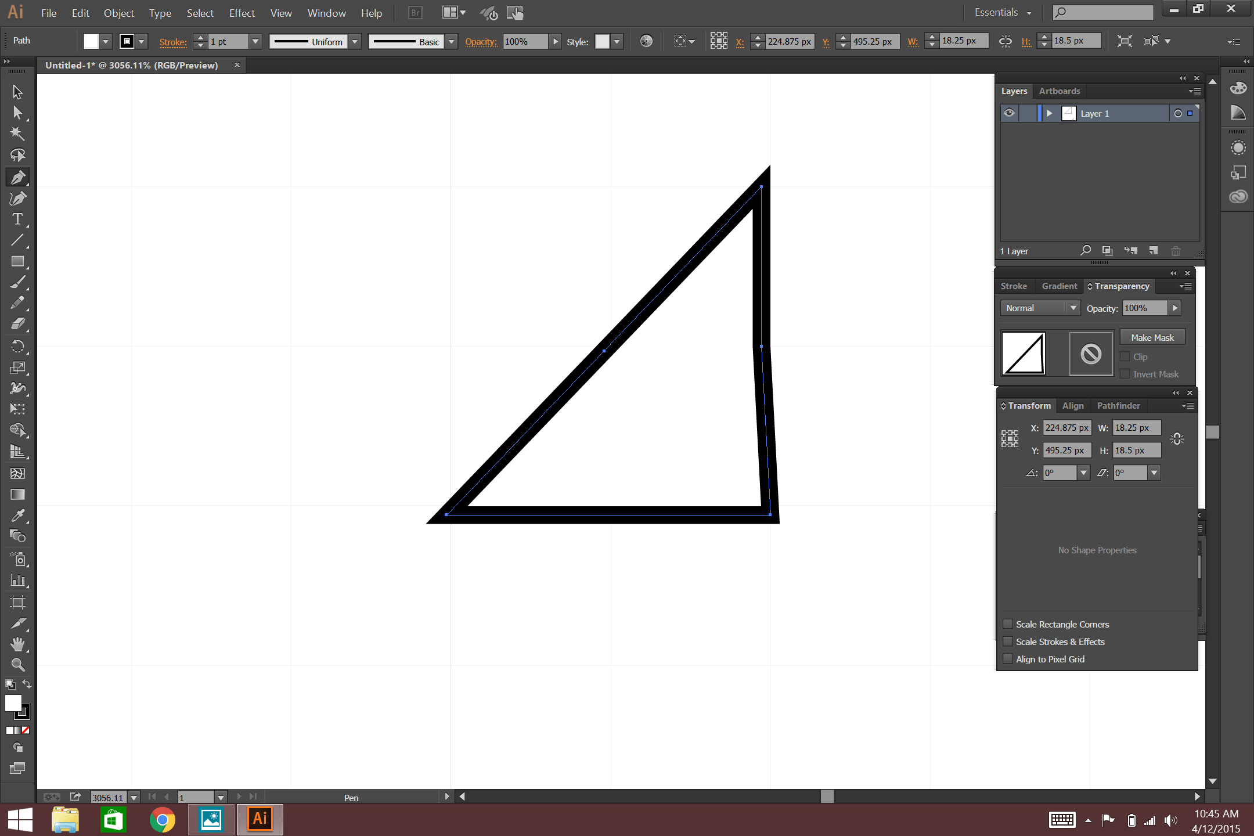The image size is (1254, 836).
Task: Grab the Hand tool
Action: pyautogui.click(x=17, y=644)
